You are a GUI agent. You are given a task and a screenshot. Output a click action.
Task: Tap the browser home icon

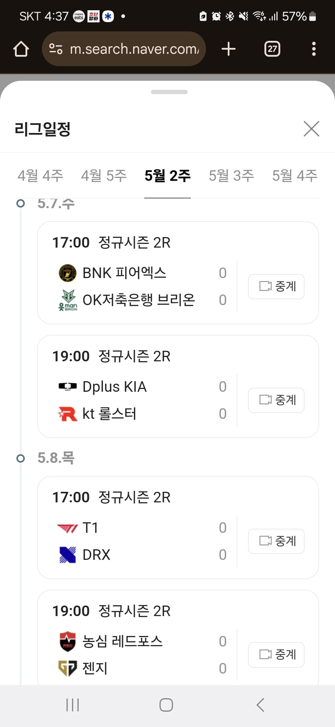21,49
